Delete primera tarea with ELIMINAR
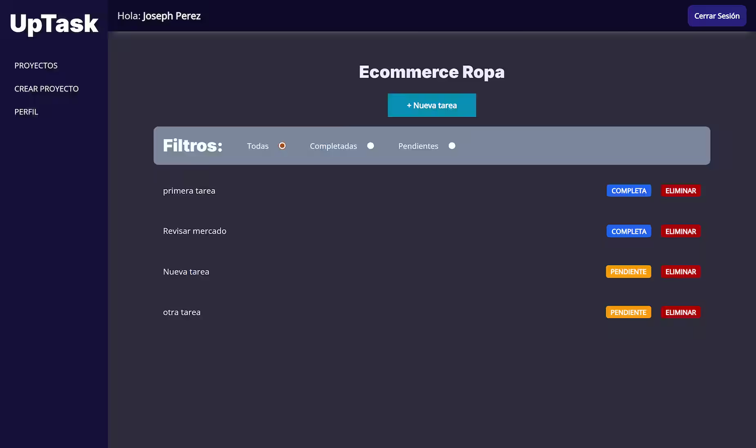756x448 pixels. click(680, 191)
